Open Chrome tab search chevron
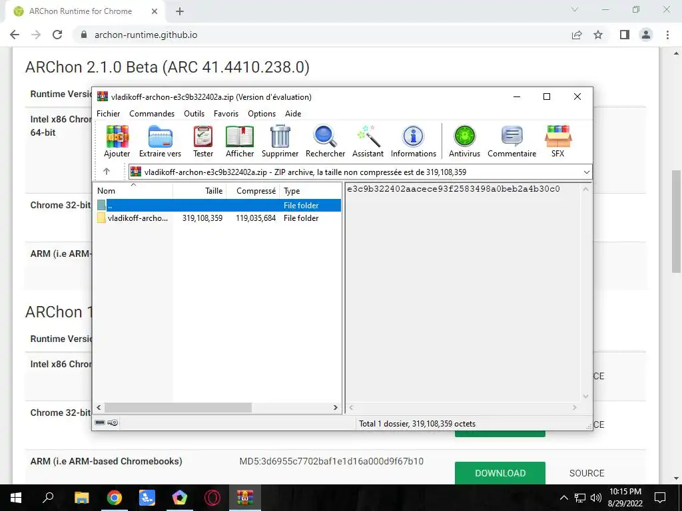This screenshot has height=511, width=682. 575,9
